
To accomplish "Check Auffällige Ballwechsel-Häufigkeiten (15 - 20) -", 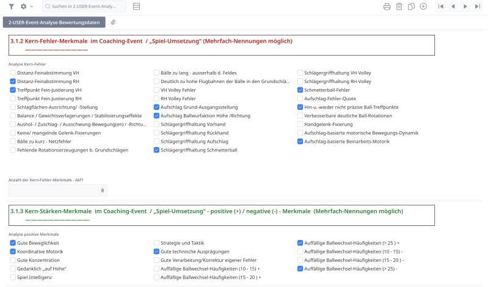I will point(300,260).
